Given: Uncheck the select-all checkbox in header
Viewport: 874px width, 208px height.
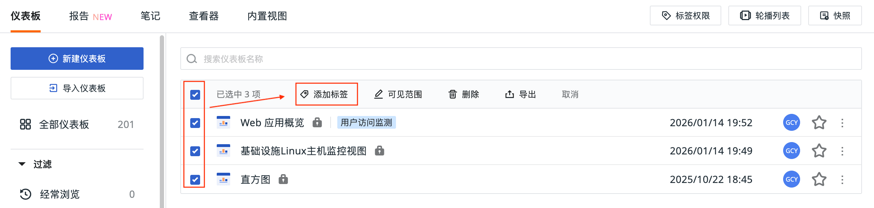Looking at the screenshot, I should pos(195,94).
